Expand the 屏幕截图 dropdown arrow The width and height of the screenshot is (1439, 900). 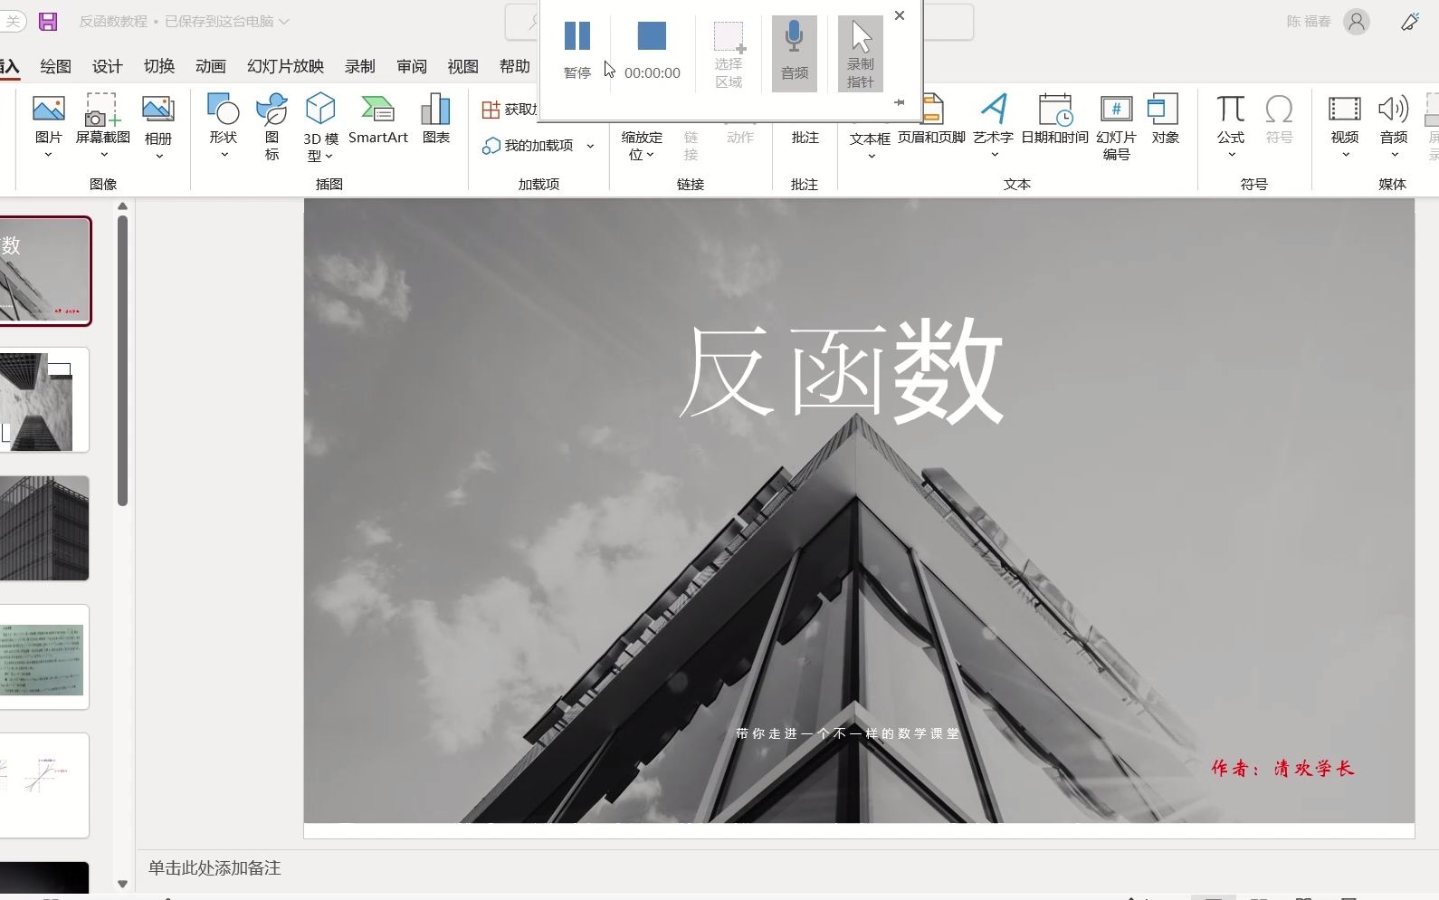coord(103,155)
